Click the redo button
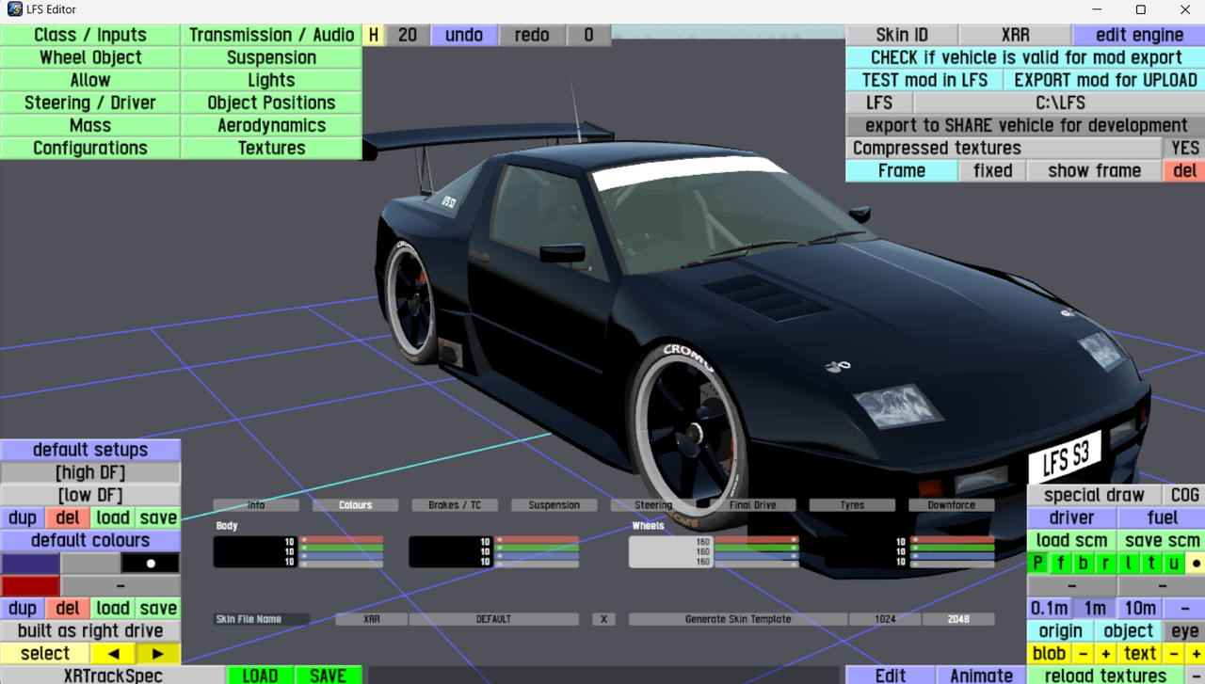The height and width of the screenshot is (684, 1205). point(532,35)
